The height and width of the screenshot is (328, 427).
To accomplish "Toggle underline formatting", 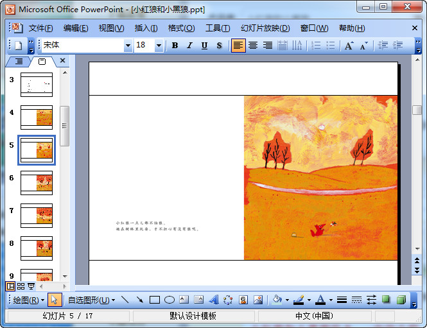I will tap(204, 46).
